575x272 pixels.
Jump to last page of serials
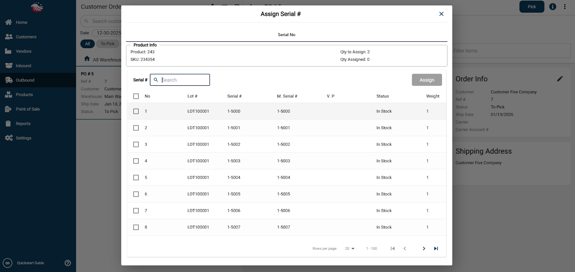[x=436, y=249]
